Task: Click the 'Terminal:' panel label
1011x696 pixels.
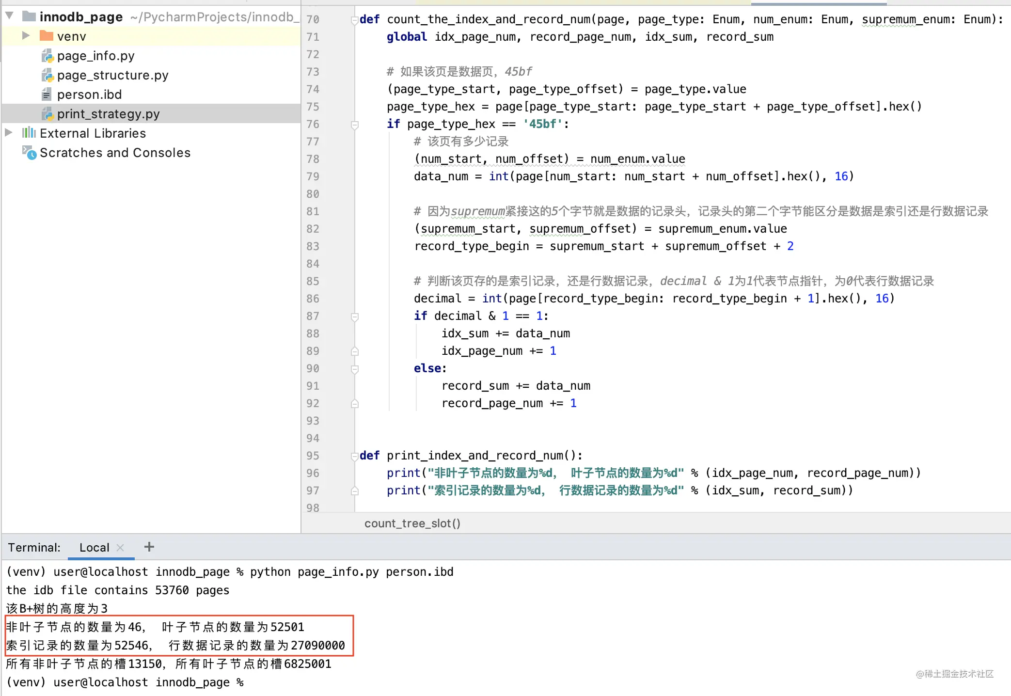Action: coord(34,547)
